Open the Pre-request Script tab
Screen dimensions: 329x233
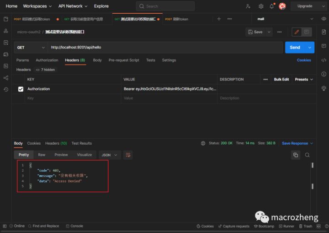[x=124, y=60]
